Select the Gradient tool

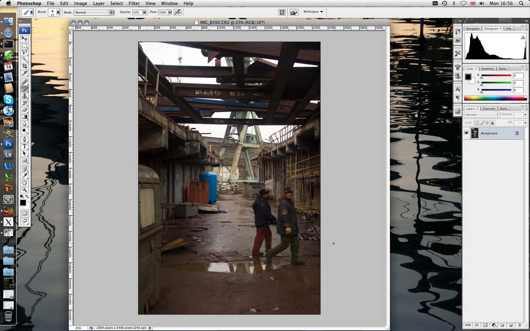click(25, 117)
